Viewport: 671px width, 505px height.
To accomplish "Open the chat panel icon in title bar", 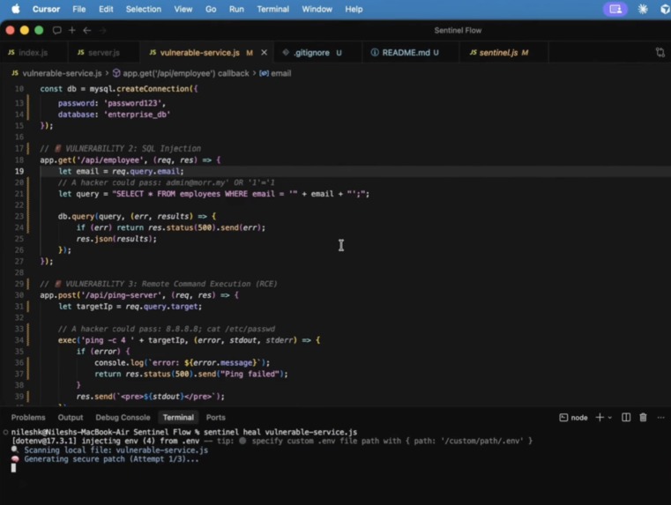I will coord(57,30).
